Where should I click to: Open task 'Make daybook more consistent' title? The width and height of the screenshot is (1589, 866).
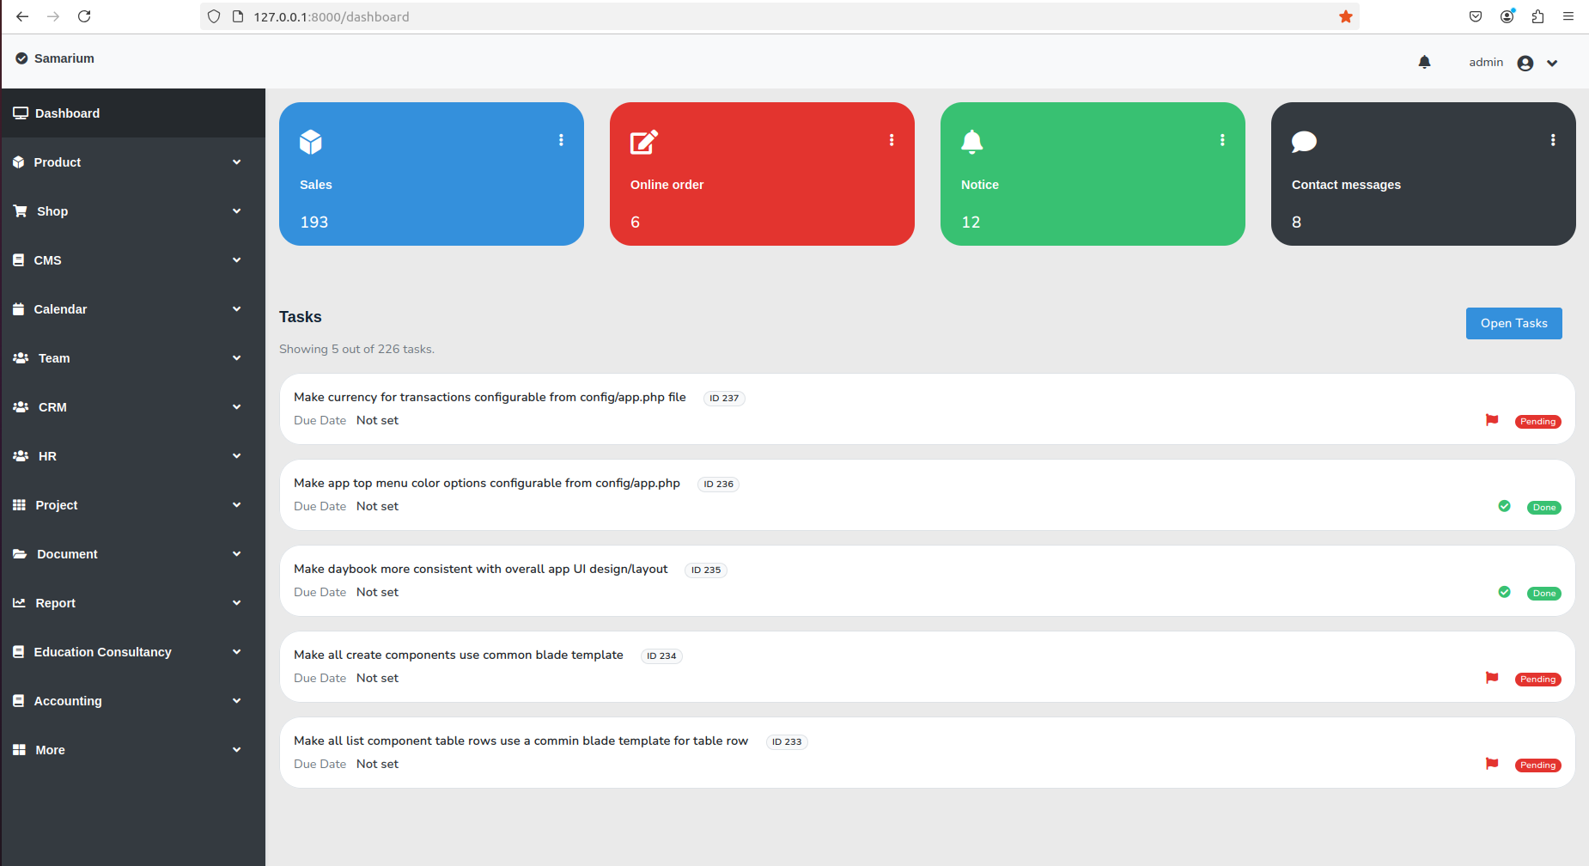tap(480, 569)
